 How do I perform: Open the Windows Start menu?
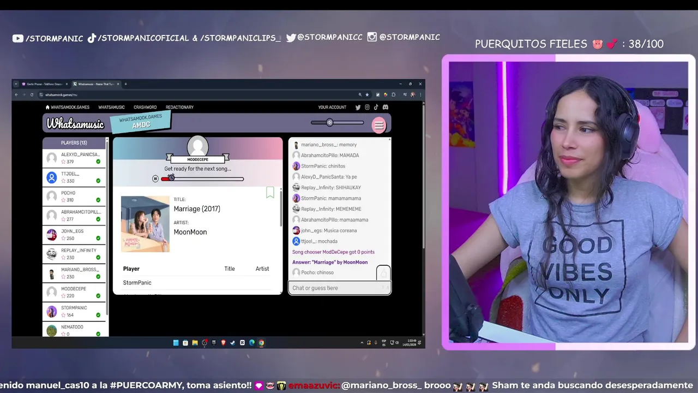click(176, 343)
